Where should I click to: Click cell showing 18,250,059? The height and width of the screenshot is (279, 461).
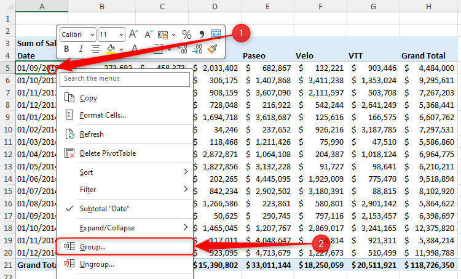point(320,265)
